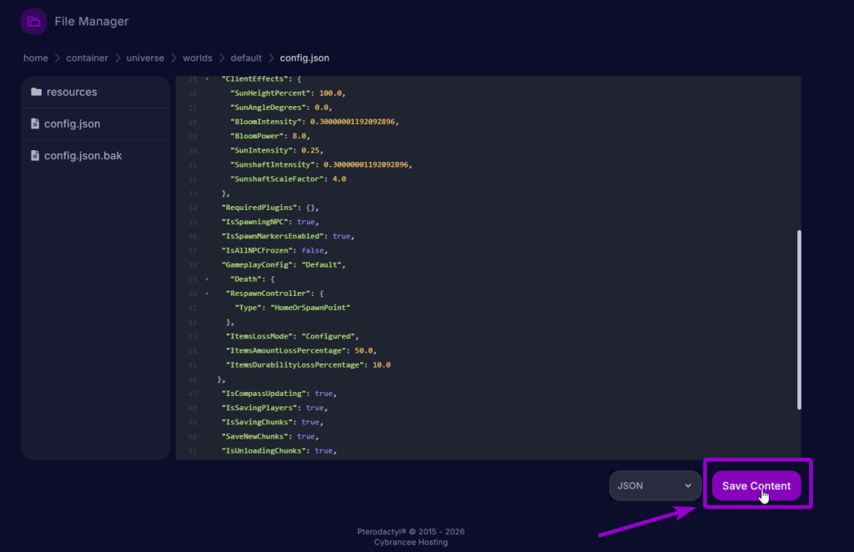
Task: Open the resources folder in sidebar
Action: point(72,92)
